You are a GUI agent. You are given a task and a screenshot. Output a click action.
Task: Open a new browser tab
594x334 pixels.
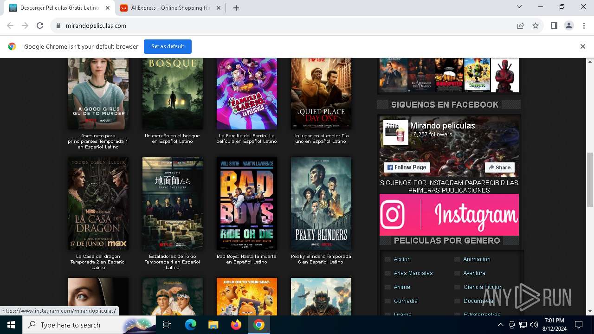coord(236,8)
